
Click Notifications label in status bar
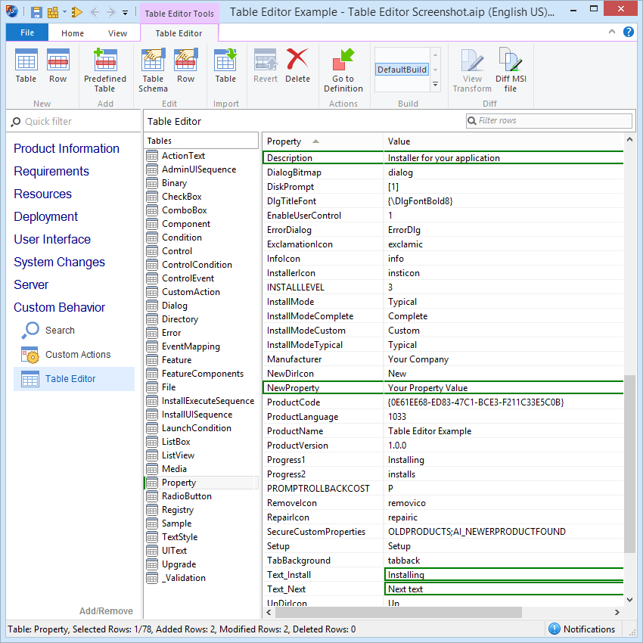pos(589,629)
